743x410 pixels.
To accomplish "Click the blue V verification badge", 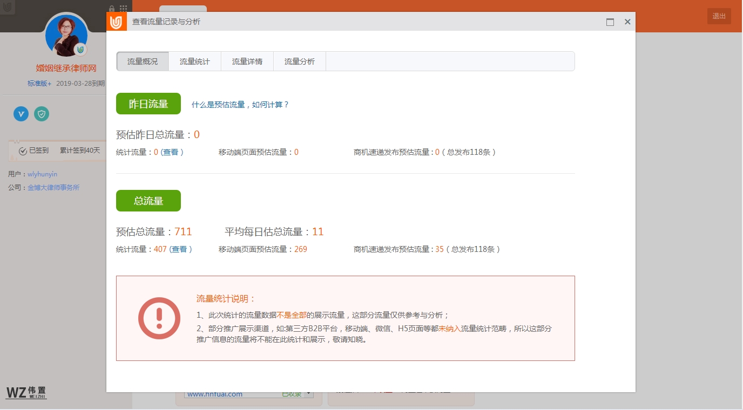I will (x=21, y=114).
